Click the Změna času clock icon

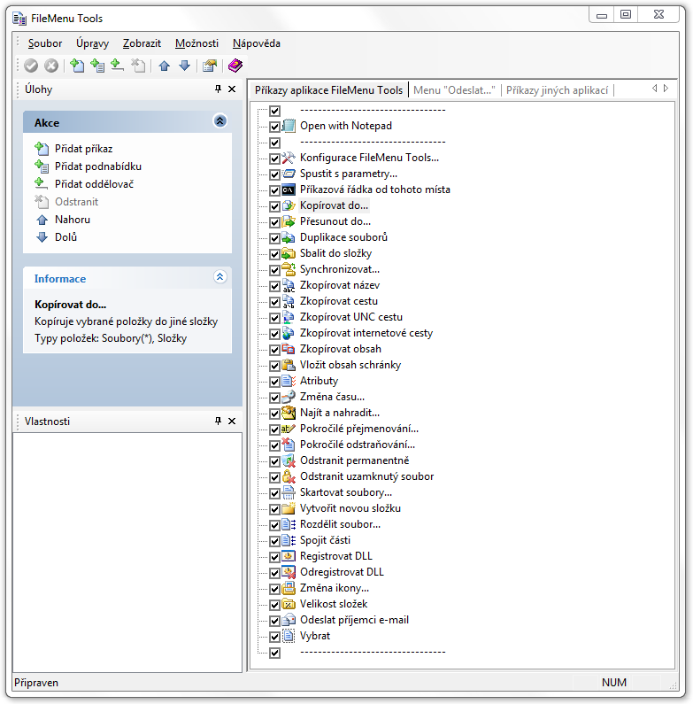point(289,397)
